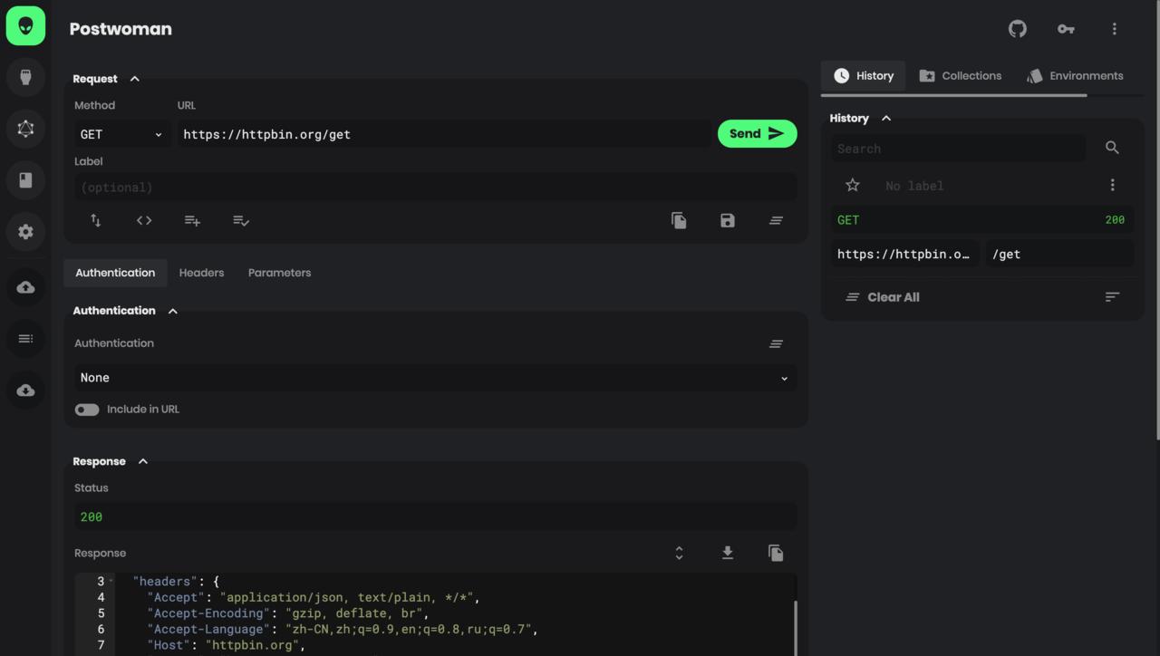Click the history entry URL https://httpbin.o…
The height and width of the screenshot is (656, 1160).
point(905,254)
